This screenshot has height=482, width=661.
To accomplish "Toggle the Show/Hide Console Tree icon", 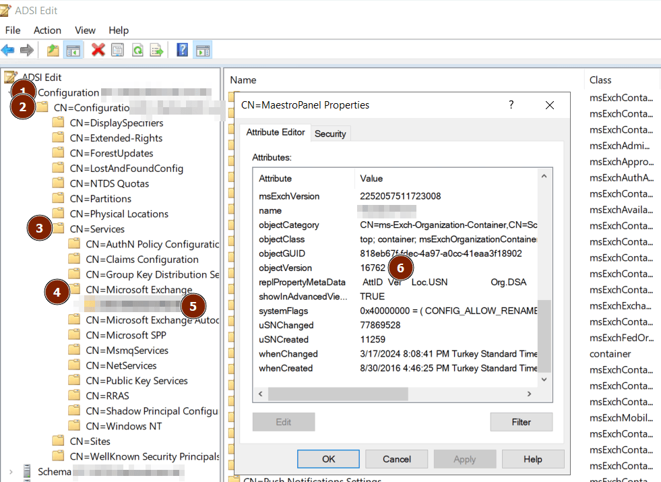I will [73, 50].
